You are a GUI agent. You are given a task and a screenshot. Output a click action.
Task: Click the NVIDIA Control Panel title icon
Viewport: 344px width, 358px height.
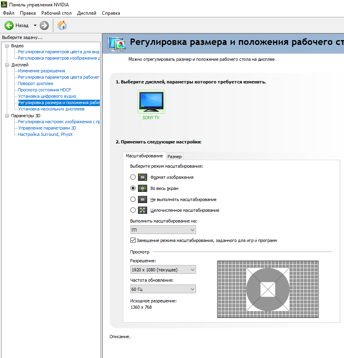click(x=4, y=4)
